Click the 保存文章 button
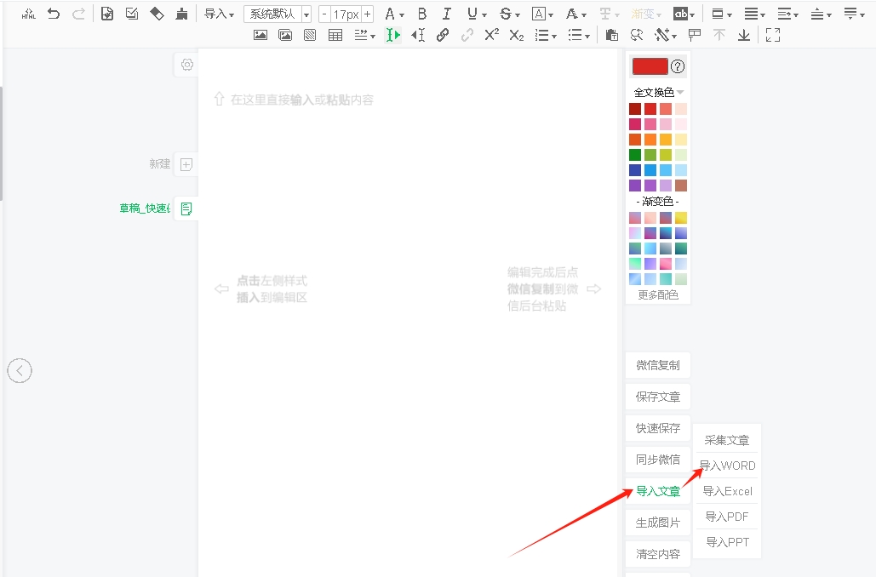The height and width of the screenshot is (577, 876). (x=658, y=397)
